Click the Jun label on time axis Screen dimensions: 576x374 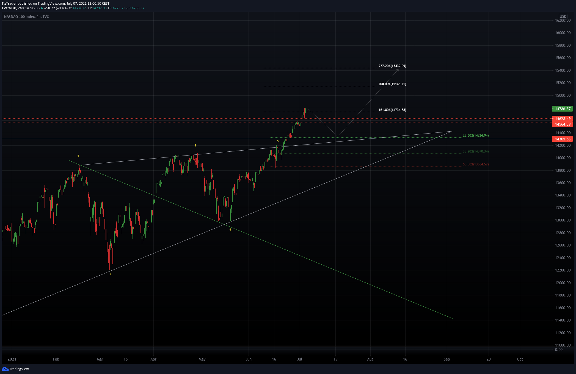[249, 359]
